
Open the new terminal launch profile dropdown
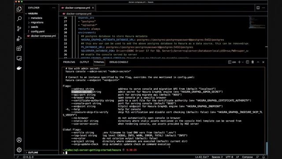(243, 62)
